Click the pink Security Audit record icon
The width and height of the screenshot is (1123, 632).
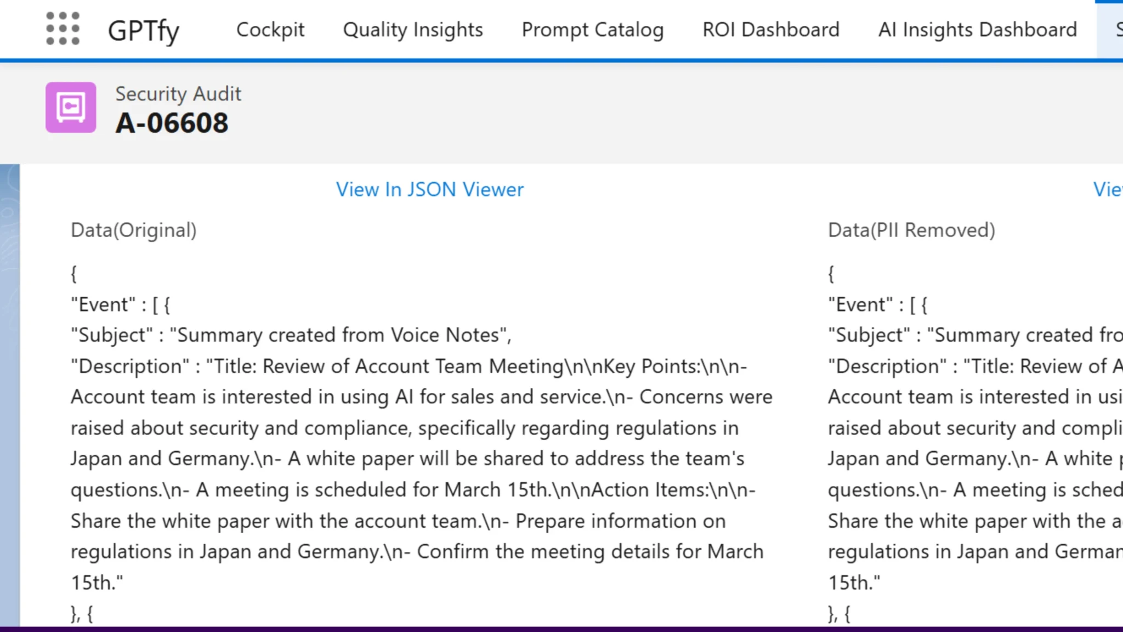tap(71, 108)
